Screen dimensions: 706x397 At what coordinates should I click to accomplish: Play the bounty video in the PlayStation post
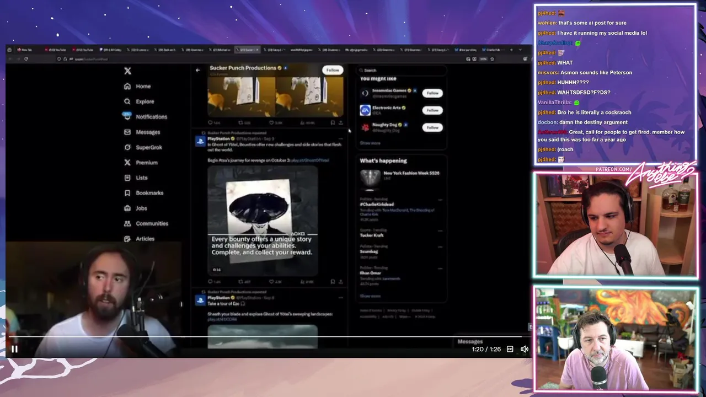[263, 220]
